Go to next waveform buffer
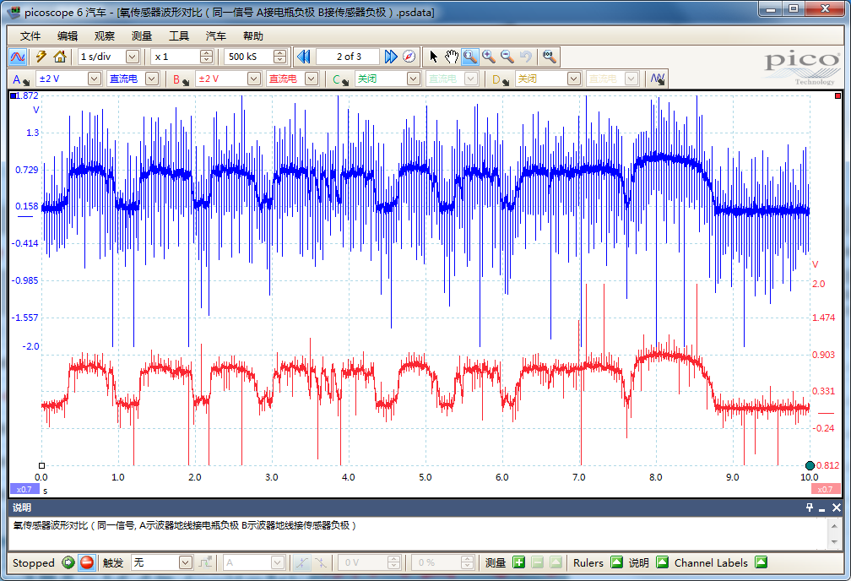Viewport: 851px width, 581px height. [390, 57]
